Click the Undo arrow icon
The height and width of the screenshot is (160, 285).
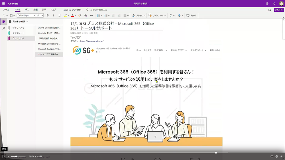tap(4, 15)
